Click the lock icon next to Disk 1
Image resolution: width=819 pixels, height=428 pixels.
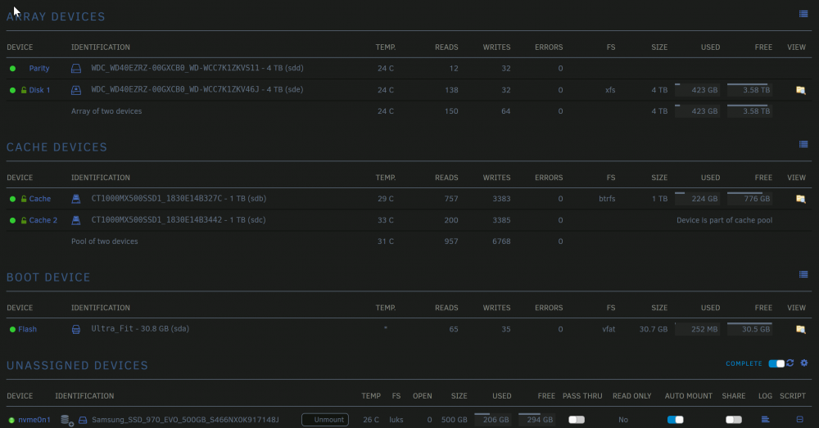coord(24,90)
